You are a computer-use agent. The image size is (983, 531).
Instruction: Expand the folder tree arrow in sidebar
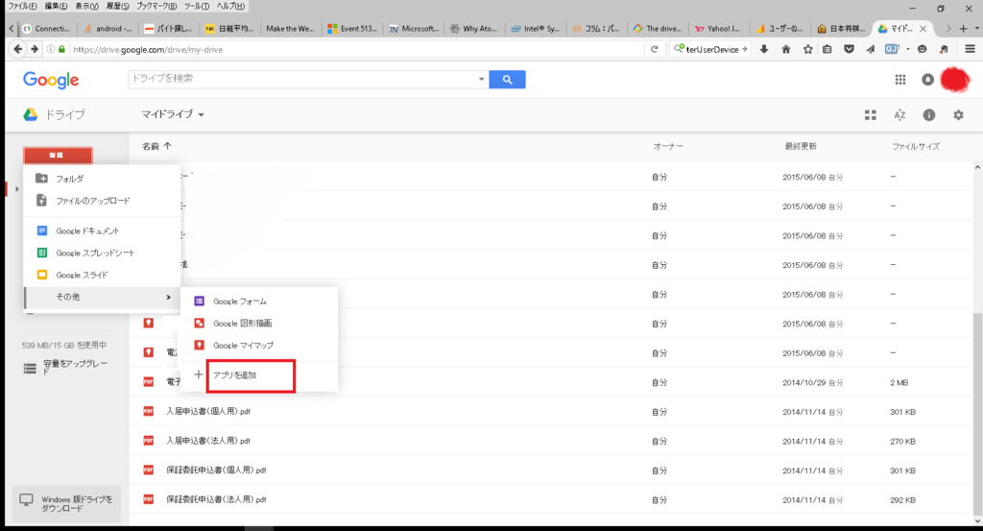click(17, 188)
